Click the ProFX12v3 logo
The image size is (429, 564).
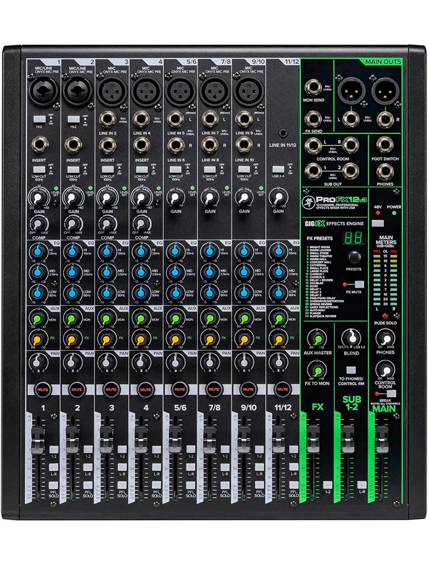340,200
